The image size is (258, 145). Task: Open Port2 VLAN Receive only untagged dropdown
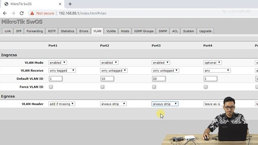114,70
